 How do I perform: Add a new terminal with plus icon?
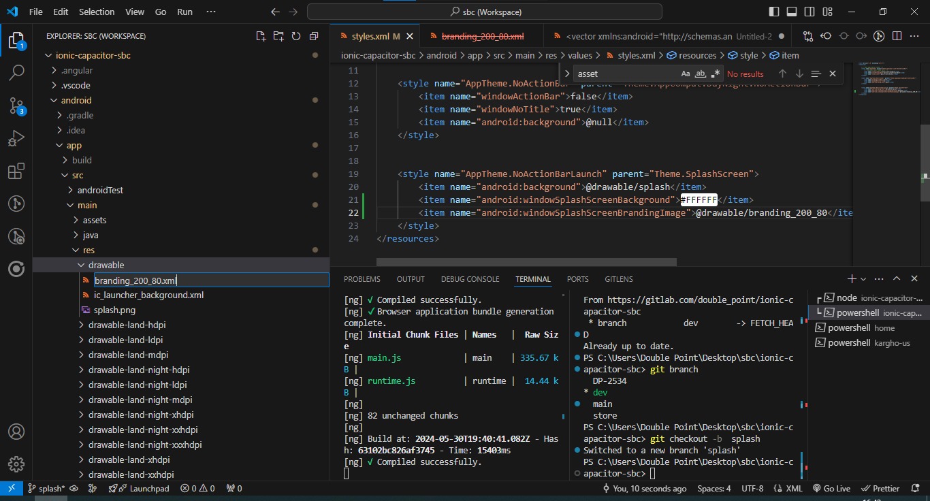click(x=851, y=278)
